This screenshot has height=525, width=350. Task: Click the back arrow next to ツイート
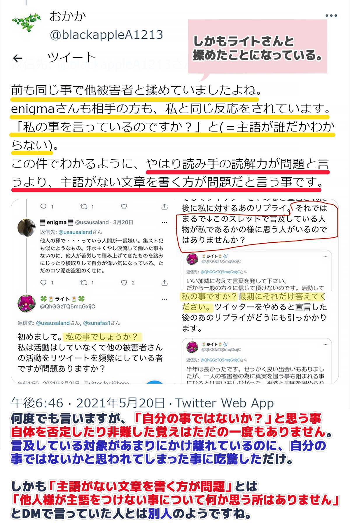[18, 58]
